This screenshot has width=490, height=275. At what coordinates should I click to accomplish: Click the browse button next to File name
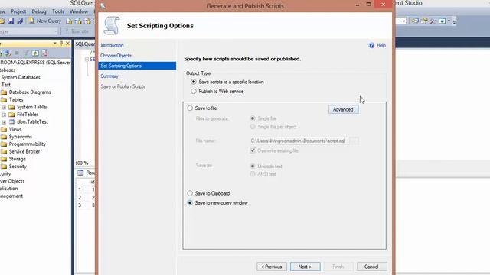coord(354,141)
